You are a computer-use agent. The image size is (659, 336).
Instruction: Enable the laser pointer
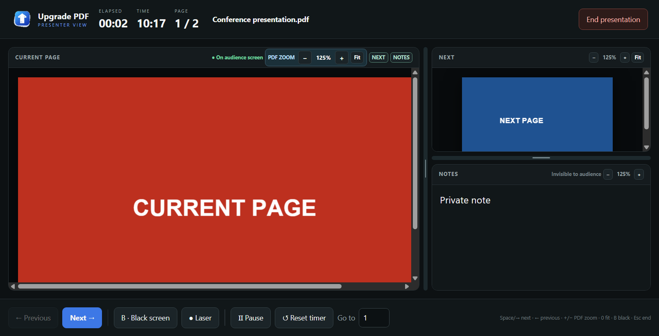coord(200,318)
